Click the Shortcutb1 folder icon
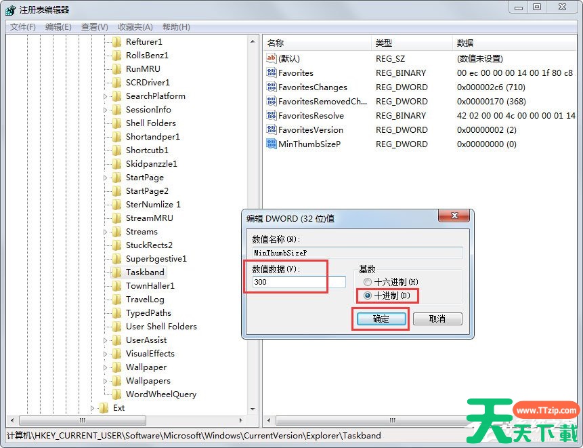The height and width of the screenshot is (448, 583). (x=116, y=150)
